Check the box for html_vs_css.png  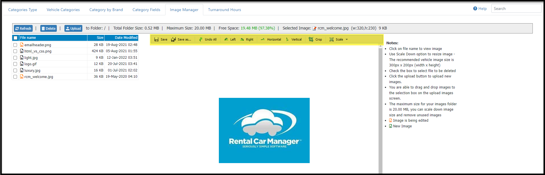coord(15,51)
